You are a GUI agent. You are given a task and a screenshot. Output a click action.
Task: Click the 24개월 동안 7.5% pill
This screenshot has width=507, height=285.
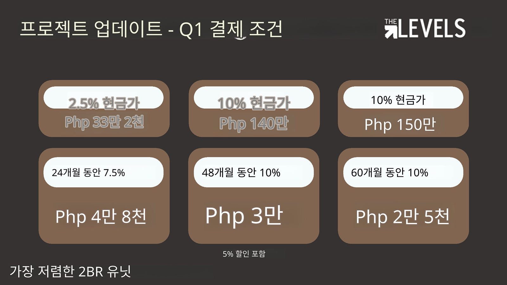[104, 172]
